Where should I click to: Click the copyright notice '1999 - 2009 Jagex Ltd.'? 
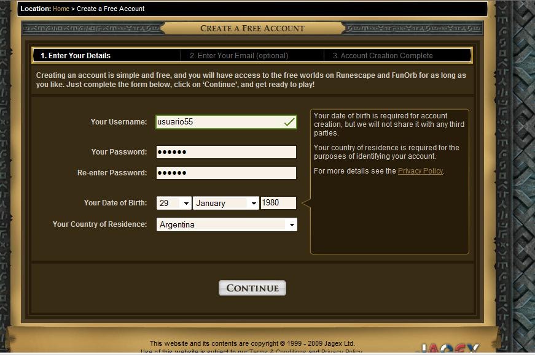click(321, 343)
